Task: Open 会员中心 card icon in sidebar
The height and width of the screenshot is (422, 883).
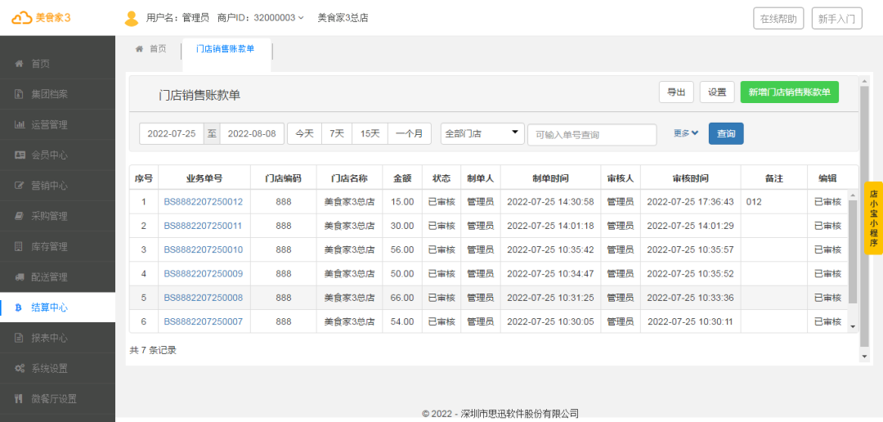Action: [x=19, y=155]
